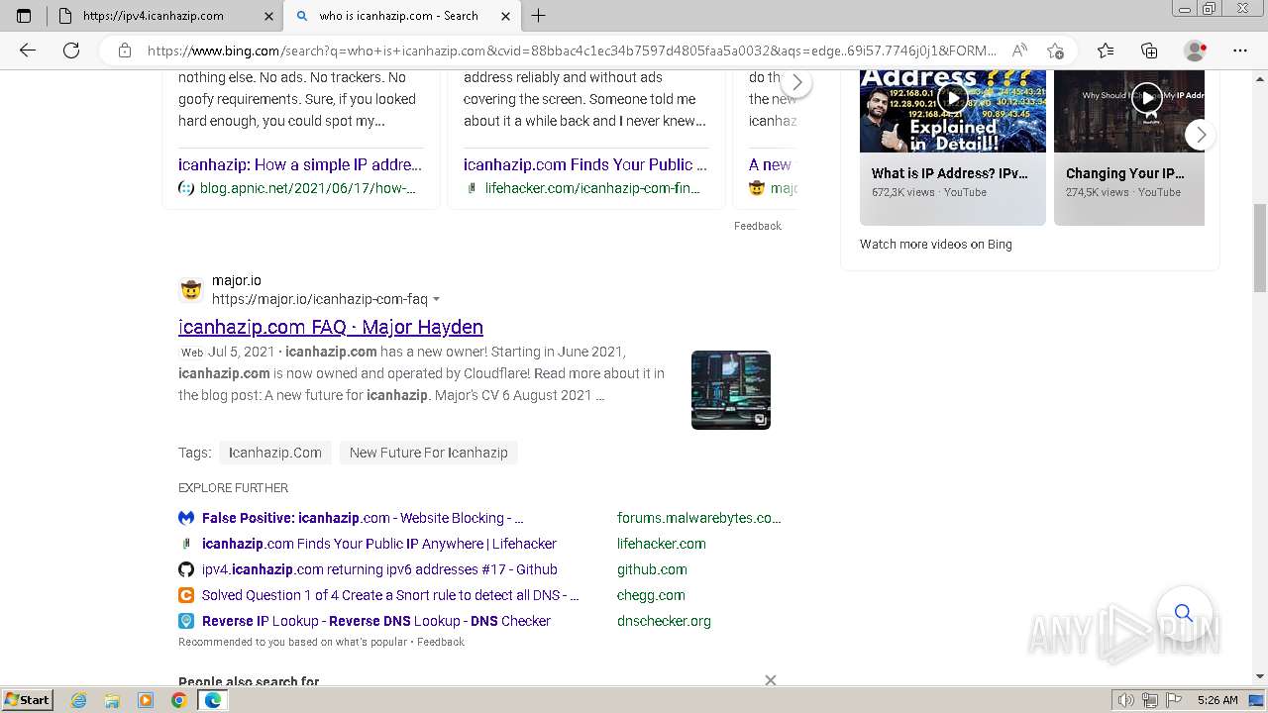Click the DNS Checker favicon icon
This screenshot has height=713, width=1268.
coord(186,621)
